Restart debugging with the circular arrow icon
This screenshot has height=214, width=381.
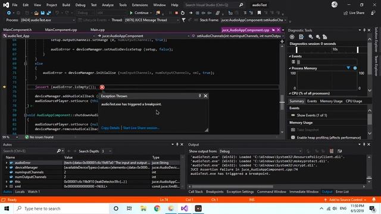tap(183, 12)
